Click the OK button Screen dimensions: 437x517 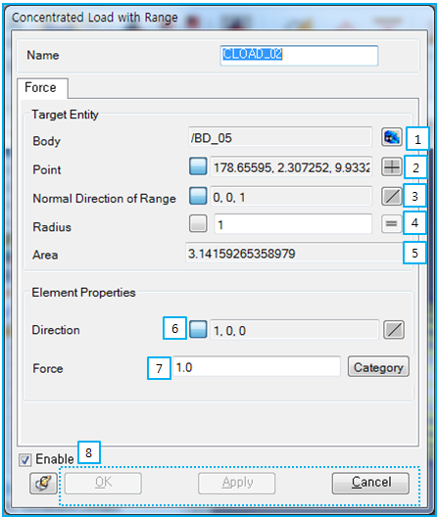click(103, 484)
